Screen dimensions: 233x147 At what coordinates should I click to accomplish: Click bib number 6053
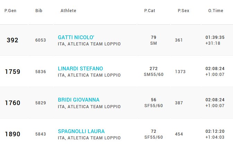[x=41, y=40]
